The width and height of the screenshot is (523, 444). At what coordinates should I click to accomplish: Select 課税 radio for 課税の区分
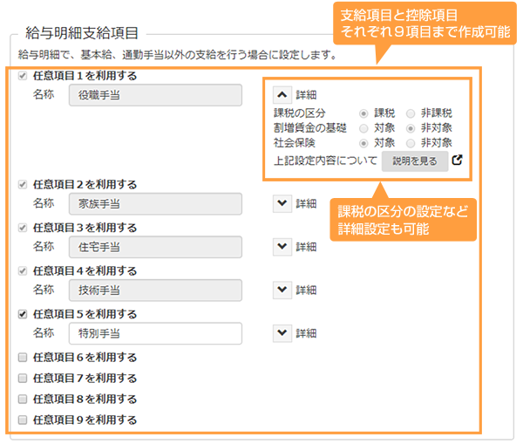tap(363, 113)
